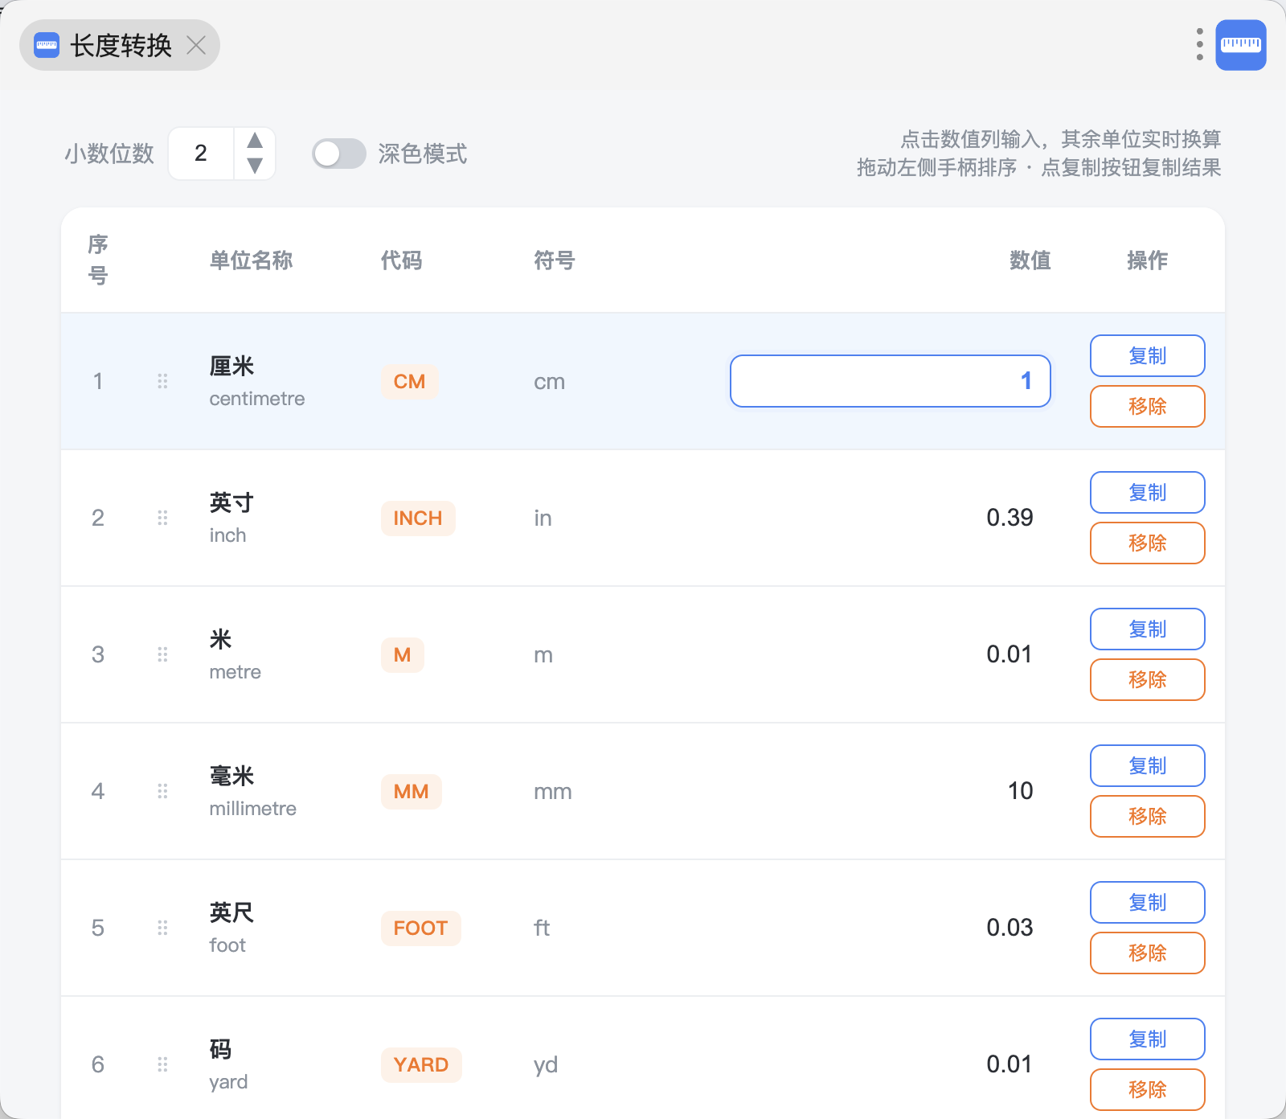This screenshot has height=1119, width=1286.
Task: Toggle the 深色模式 switch
Action: pyautogui.click(x=338, y=154)
